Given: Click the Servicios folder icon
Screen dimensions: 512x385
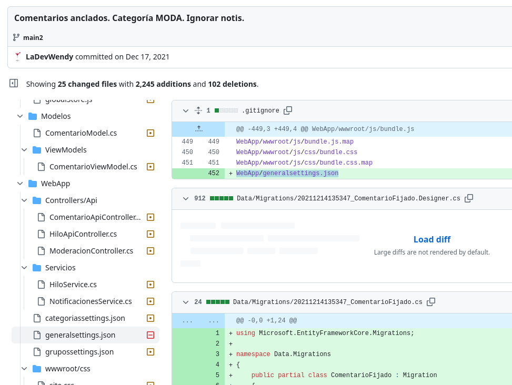Looking at the screenshot, I should tap(37, 268).
